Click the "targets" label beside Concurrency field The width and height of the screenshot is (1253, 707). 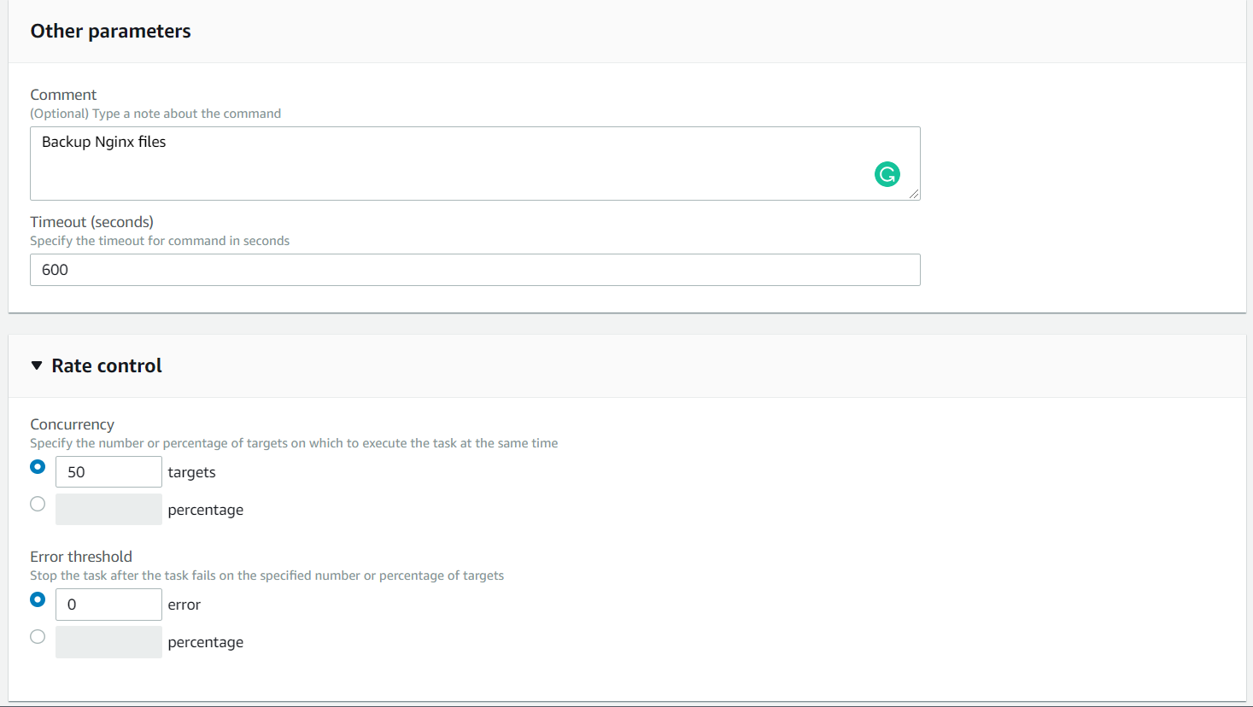191,472
